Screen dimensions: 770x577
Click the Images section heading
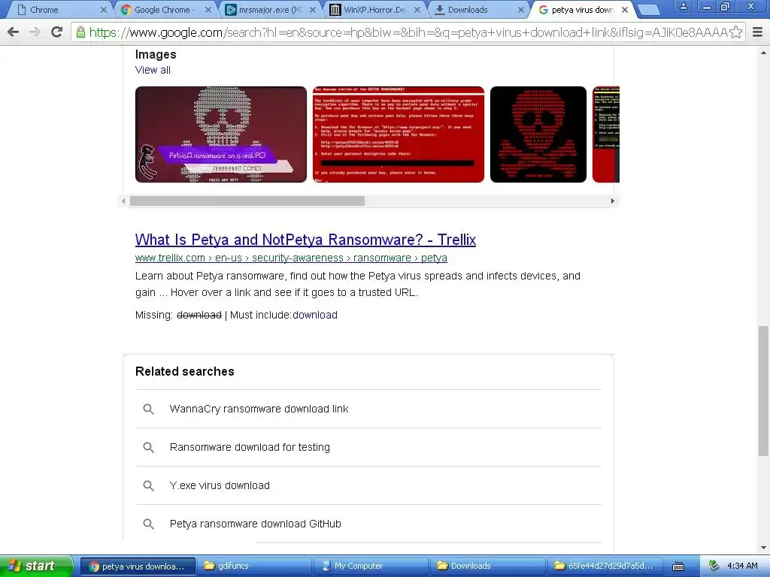[156, 54]
